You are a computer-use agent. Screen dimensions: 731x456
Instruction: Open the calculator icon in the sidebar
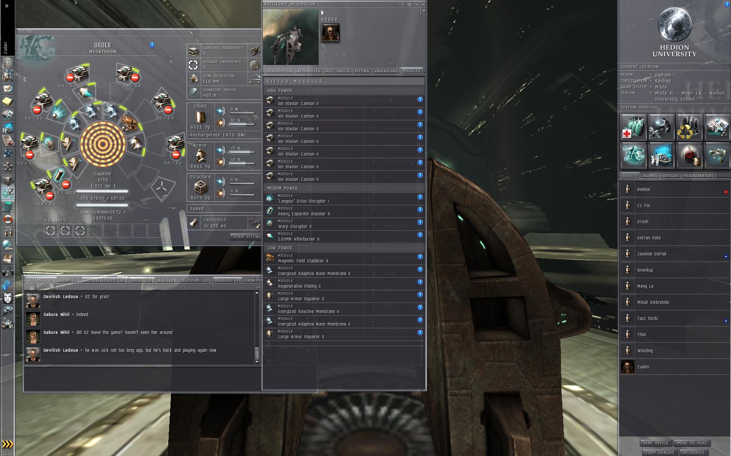coord(7,206)
